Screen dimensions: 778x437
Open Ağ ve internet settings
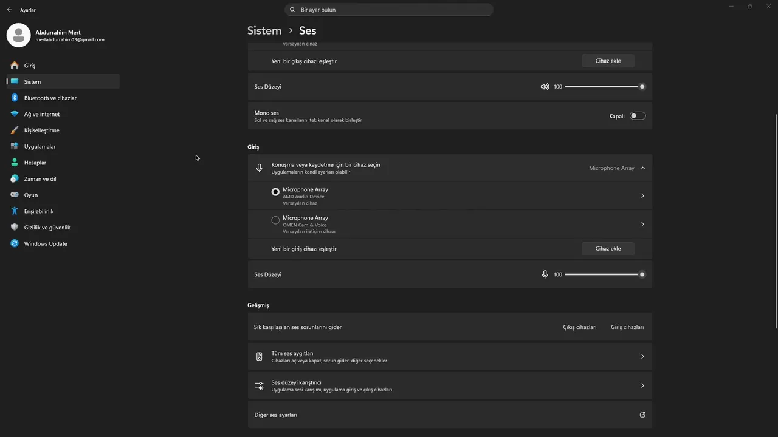(x=42, y=114)
